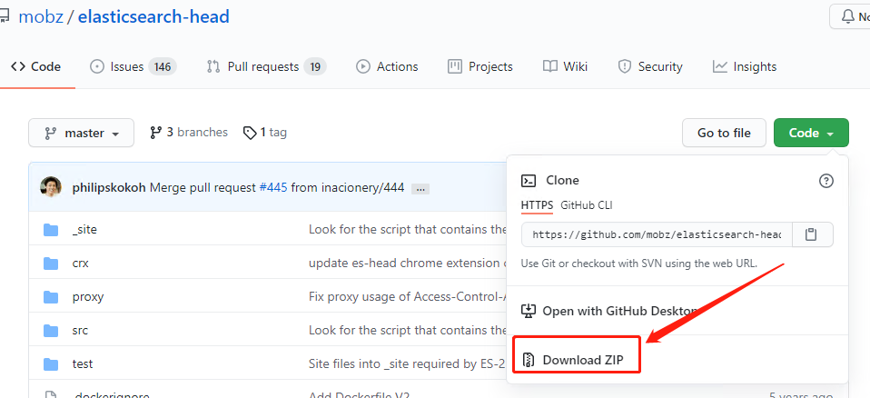The height and width of the screenshot is (398, 870).
Task: Open the proxy commit message link
Action: (407, 297)
